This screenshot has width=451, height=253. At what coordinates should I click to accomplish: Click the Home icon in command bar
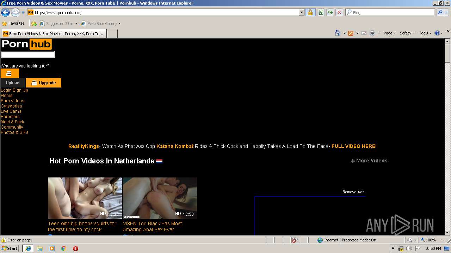[x=338, y=33]
